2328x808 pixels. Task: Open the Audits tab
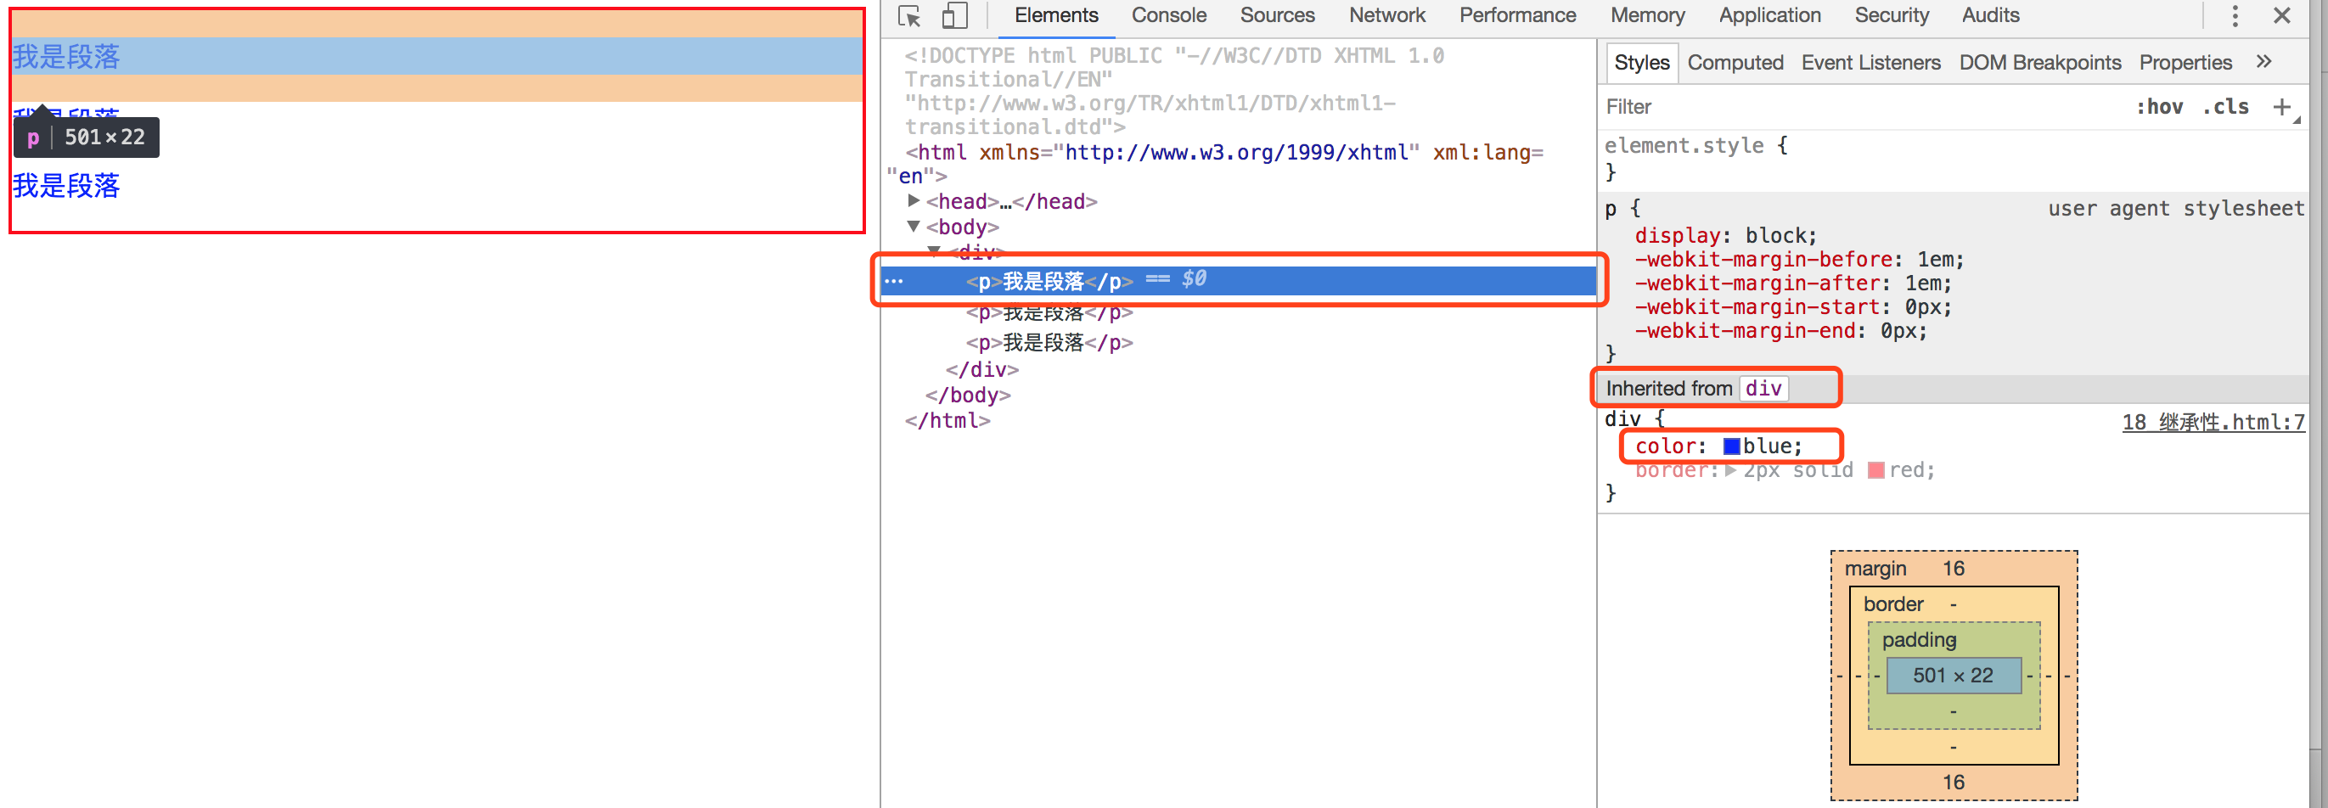point(1990,15)
